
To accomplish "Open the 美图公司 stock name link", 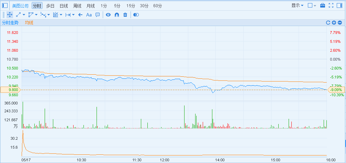I will [20, 6].
